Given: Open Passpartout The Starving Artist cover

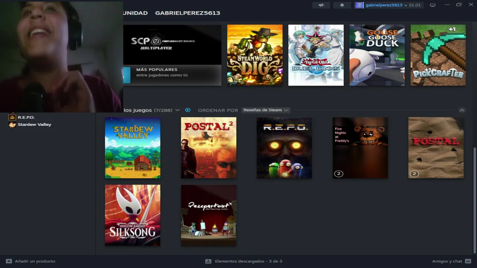Looking at the screenshot, I should (209, 215).
